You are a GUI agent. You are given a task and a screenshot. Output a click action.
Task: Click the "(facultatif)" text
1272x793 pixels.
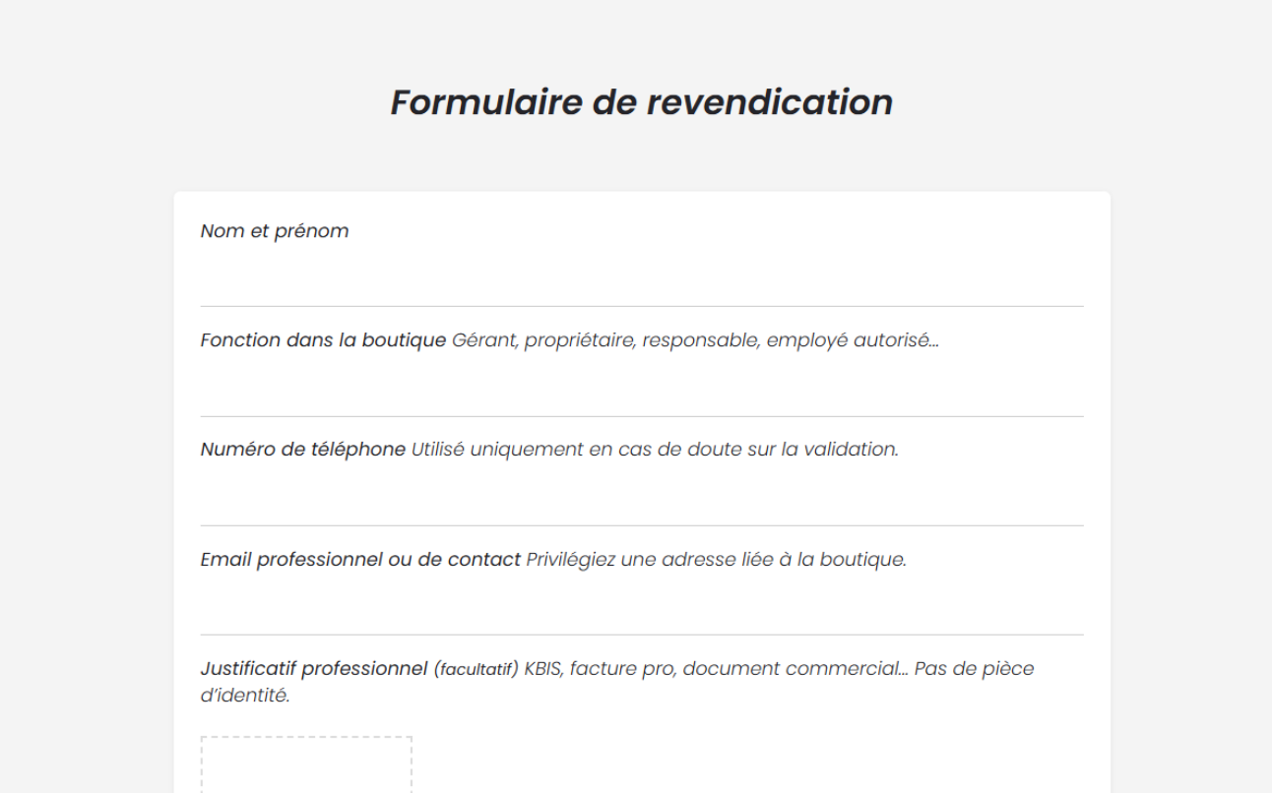click(476, 670)
